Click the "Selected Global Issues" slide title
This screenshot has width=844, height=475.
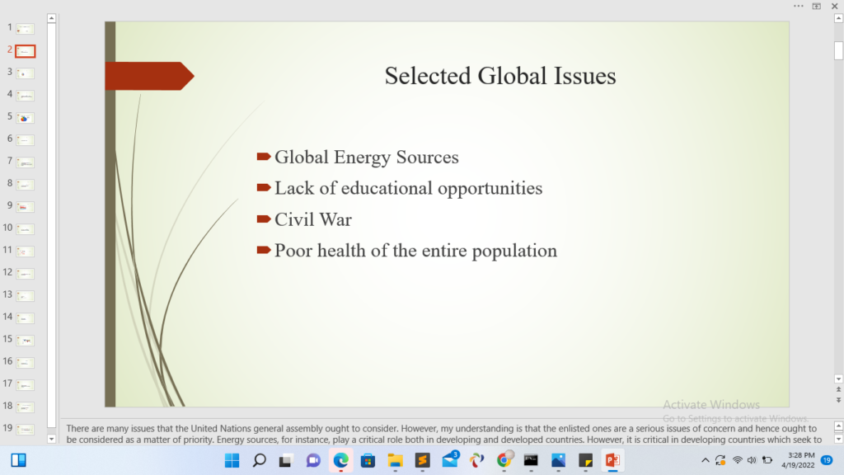(500, 77)
